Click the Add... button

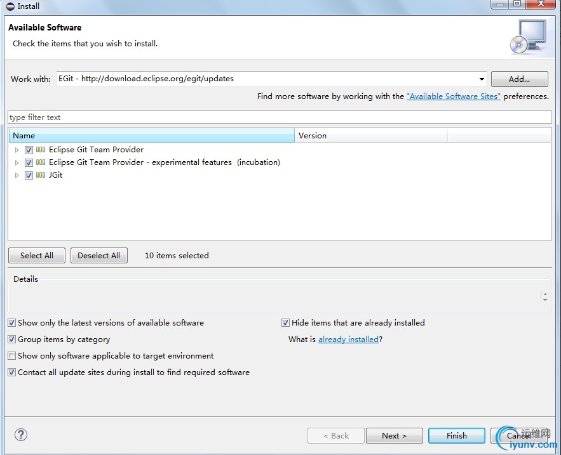click(519, 79)
